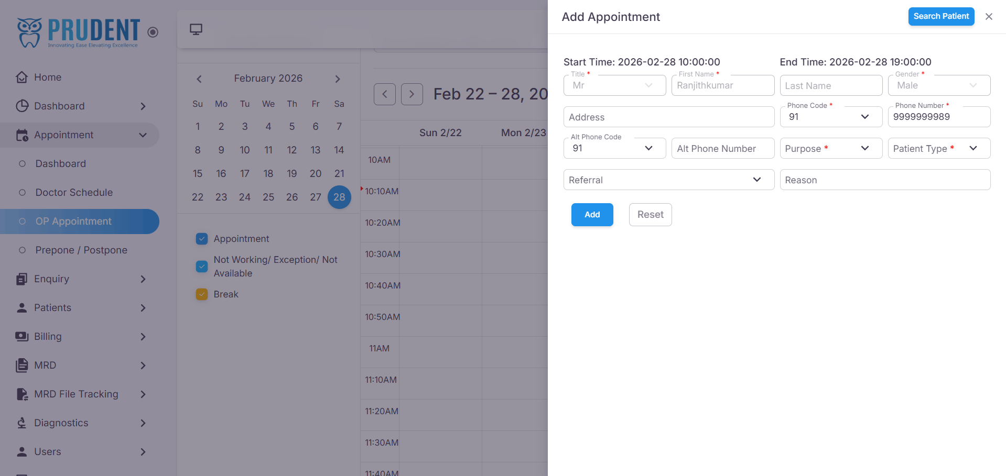Open the Patient Type dropdown
Screen dimensions: 1006x476
pos(939,148)
